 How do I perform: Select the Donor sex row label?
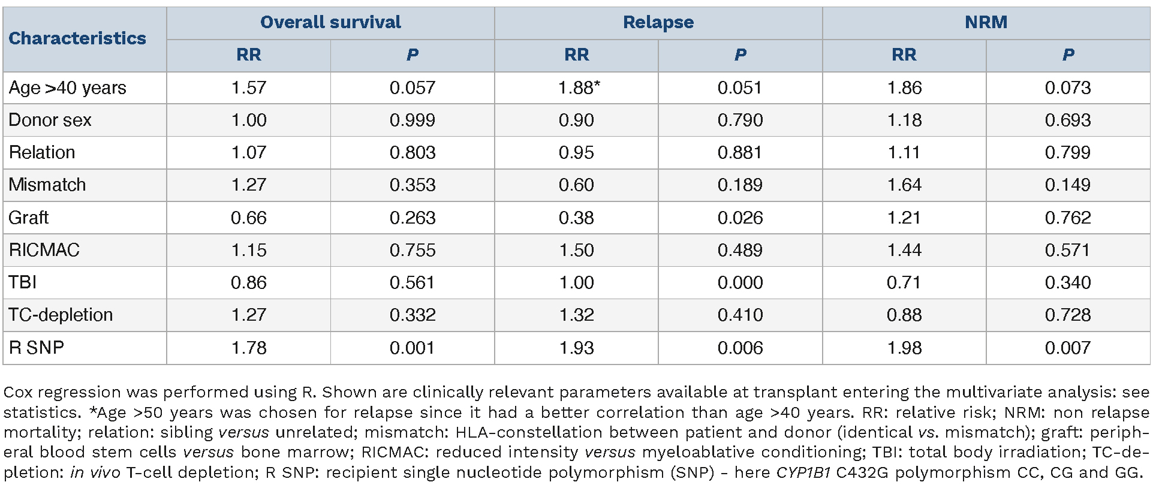50,120
